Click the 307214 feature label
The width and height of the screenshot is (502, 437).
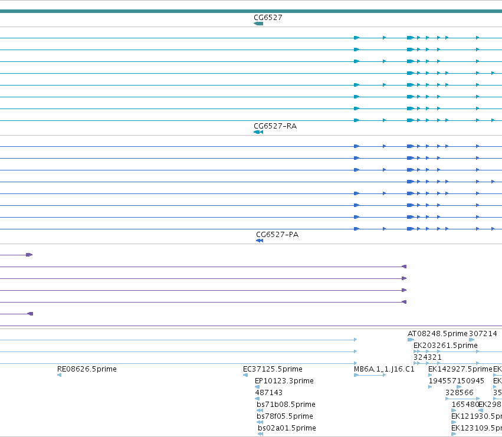[483, 334]
